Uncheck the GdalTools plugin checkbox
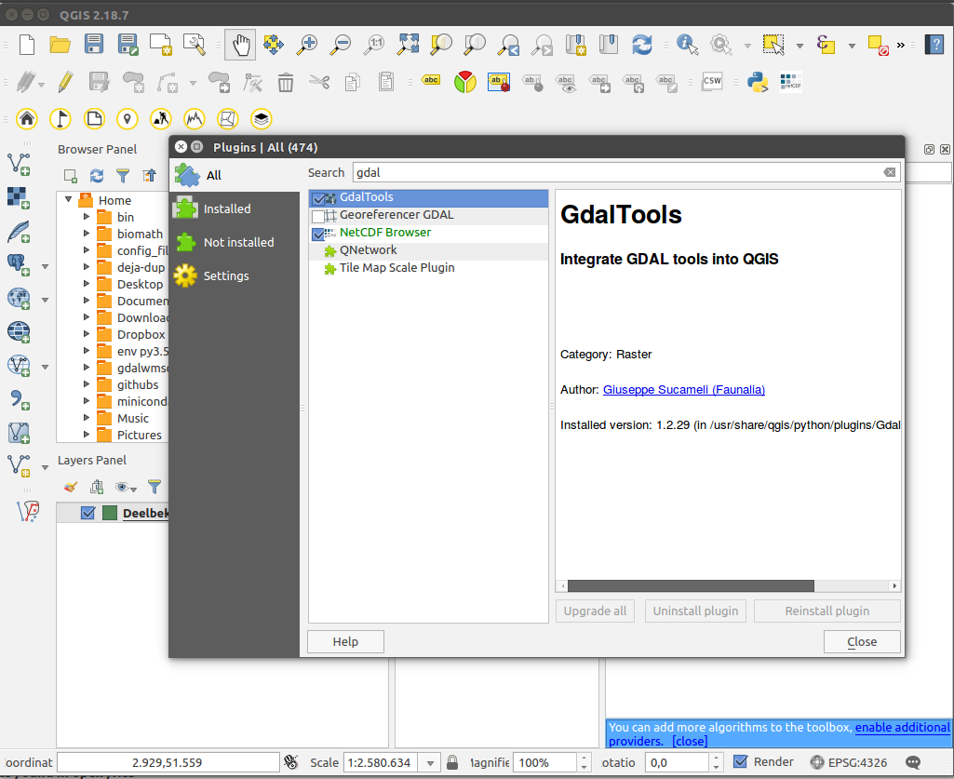The width and height of the screenshot is (954, 779). pyautogui.click(x=318, y=198)
